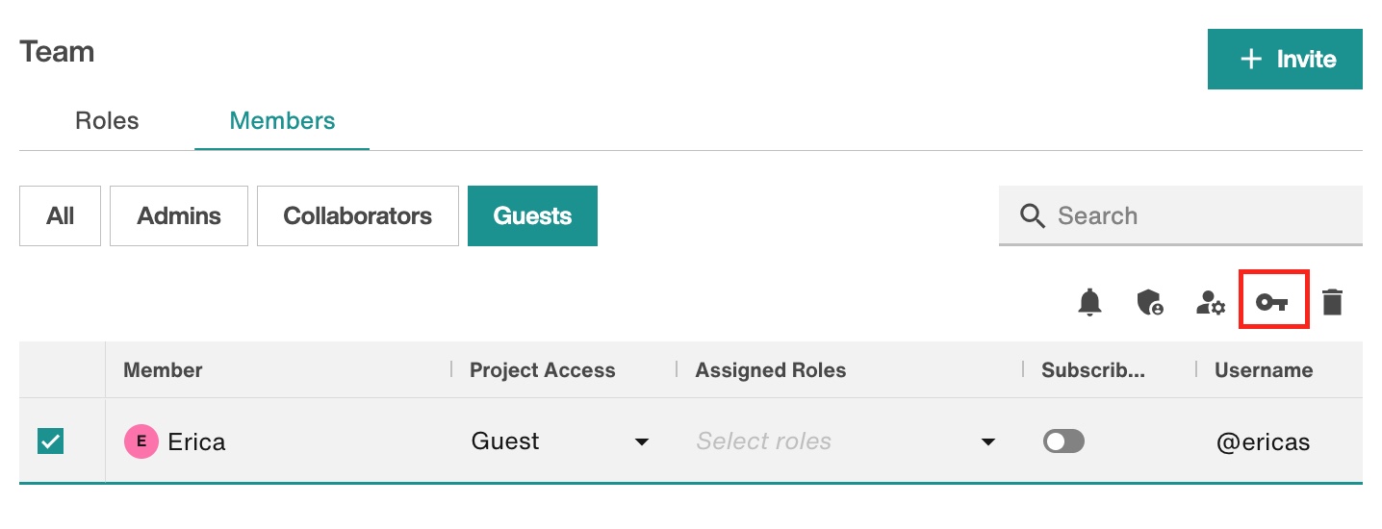
Task: Expand the Select roles dropdown
Action: coord(845,441)
